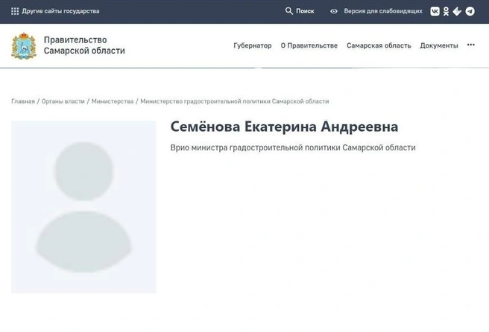Click the name Семёнова Екатерина Андреевна

(x=284, y=127)
